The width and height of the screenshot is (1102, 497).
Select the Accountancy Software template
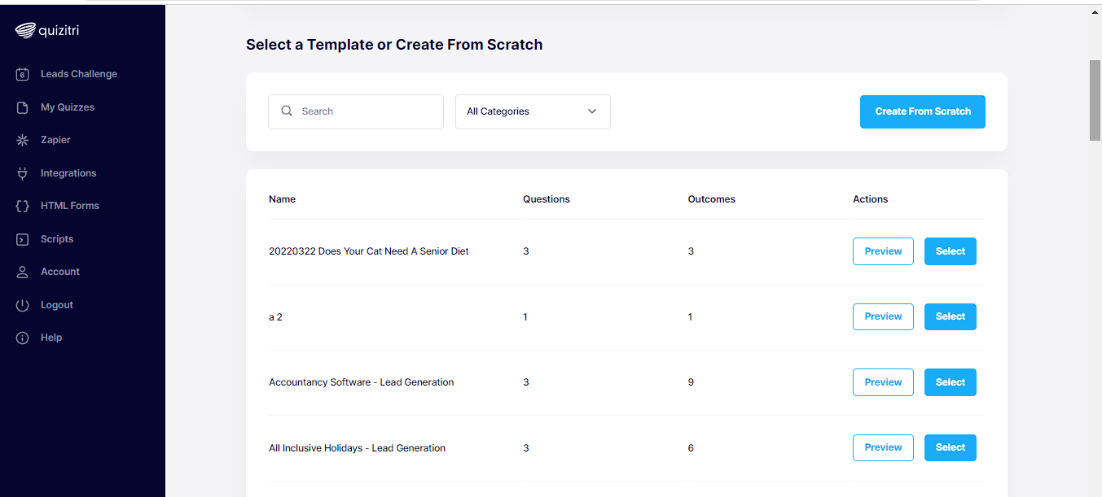(950, 382)
